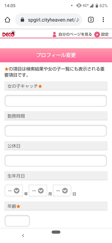Focus the 年齢 age input box
This screenshot has height=243, width=112.
point(17,221)
